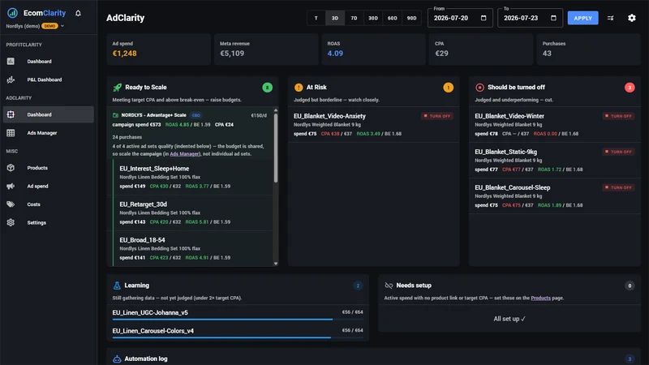Image resolution: width=649 pixels, height=365 pixels.
Task: Click the P&L Dashboard chart icon
Action: [11, 79]
